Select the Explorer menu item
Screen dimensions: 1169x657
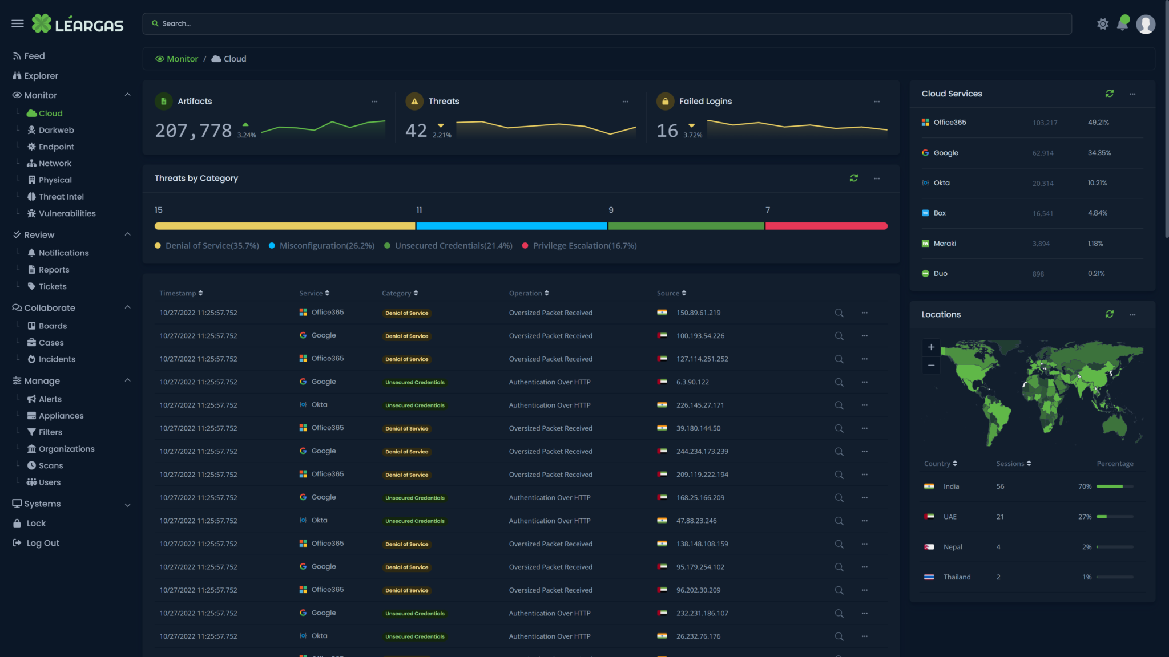click(41, 76)
